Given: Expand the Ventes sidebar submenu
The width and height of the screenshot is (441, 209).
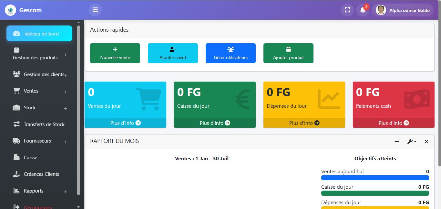Looking at the screenshot, I should click(x=66, y=92).
